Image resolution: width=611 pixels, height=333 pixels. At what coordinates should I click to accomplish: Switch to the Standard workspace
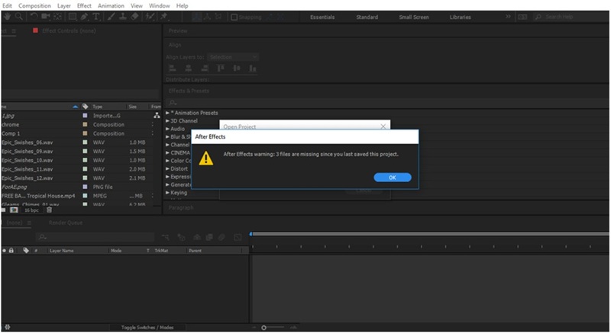367,17
